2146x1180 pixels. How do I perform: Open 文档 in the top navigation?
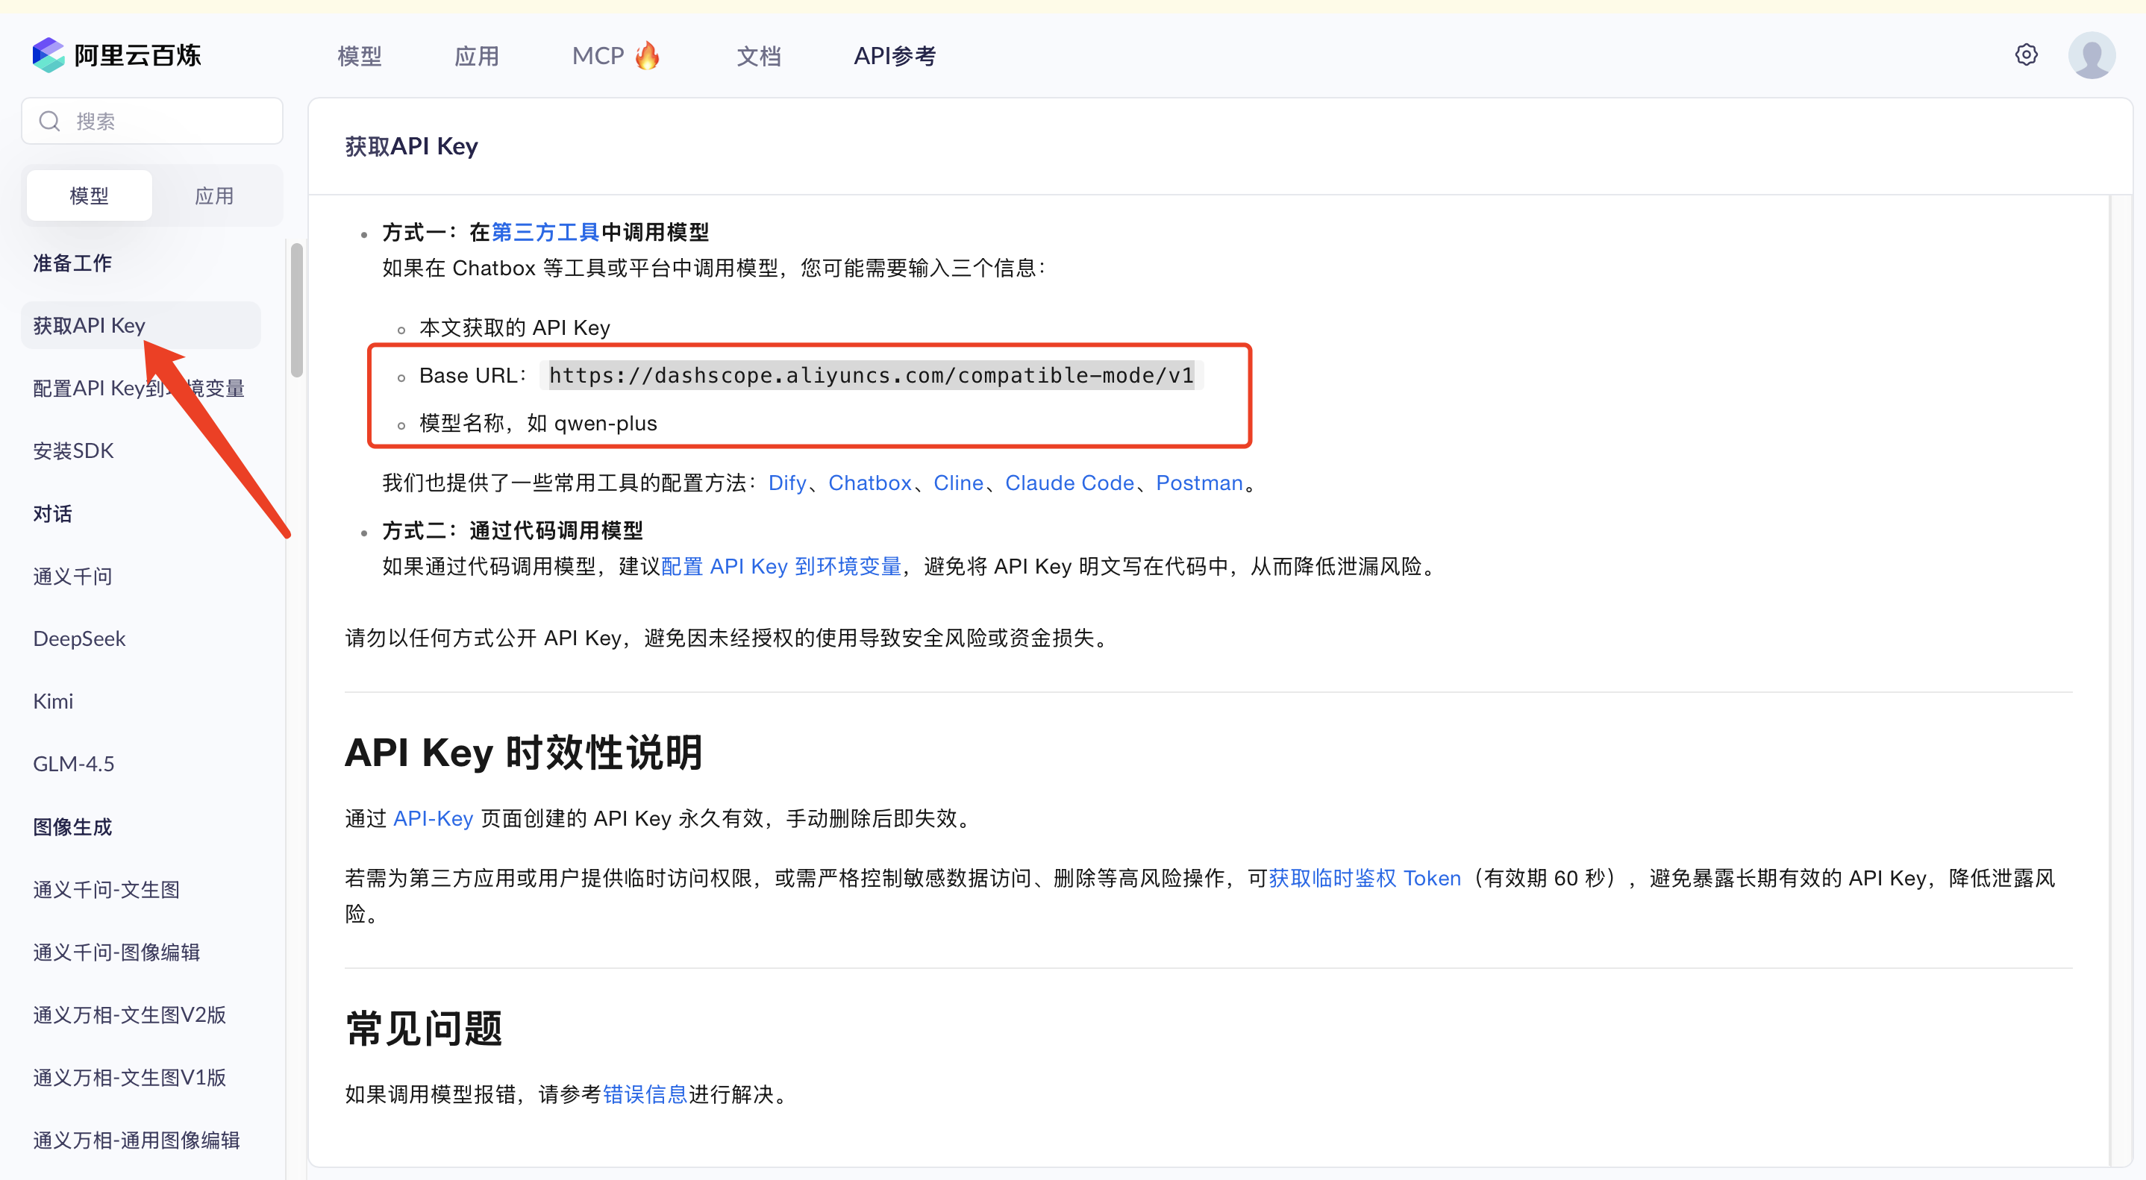758,56
